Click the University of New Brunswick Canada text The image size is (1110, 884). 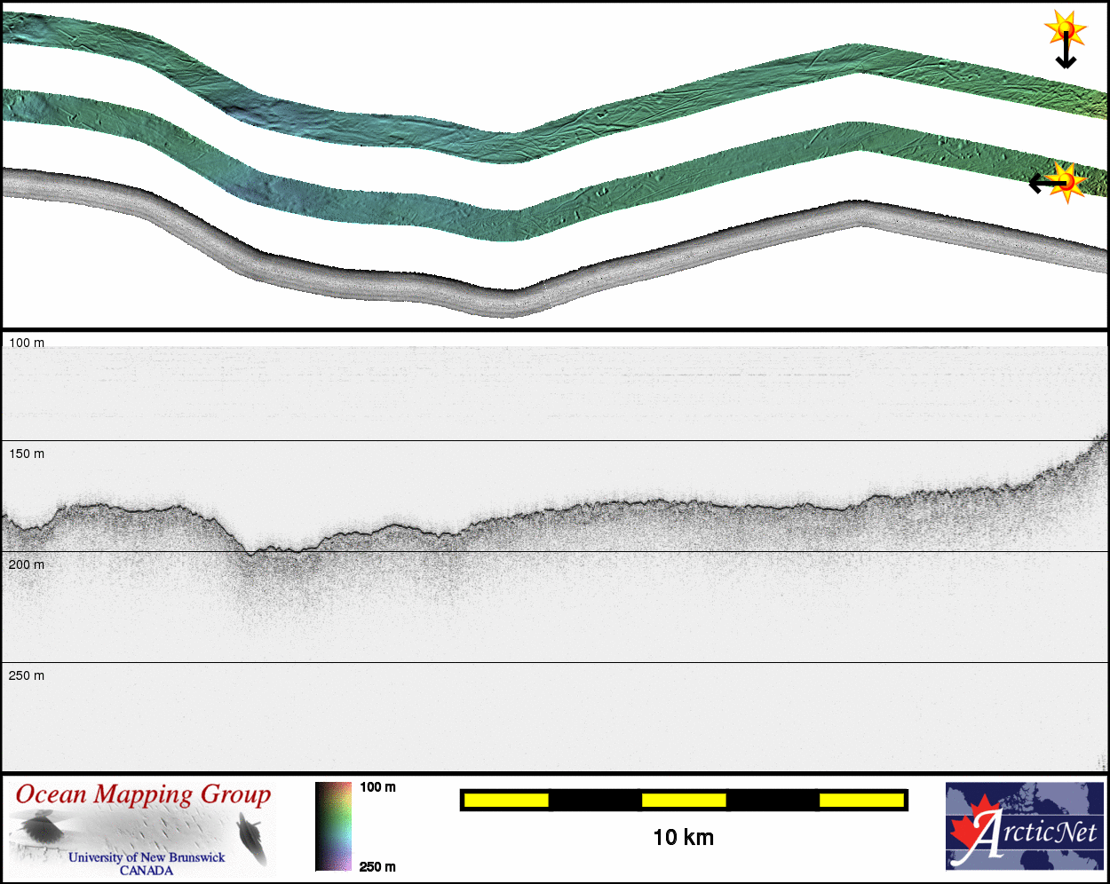pos(147,864)
